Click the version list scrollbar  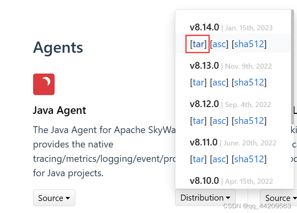click(292, 68)
